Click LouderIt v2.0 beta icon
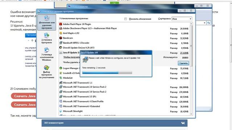The image size is (232, 130). pyautogui.click(x=61, y=73)
